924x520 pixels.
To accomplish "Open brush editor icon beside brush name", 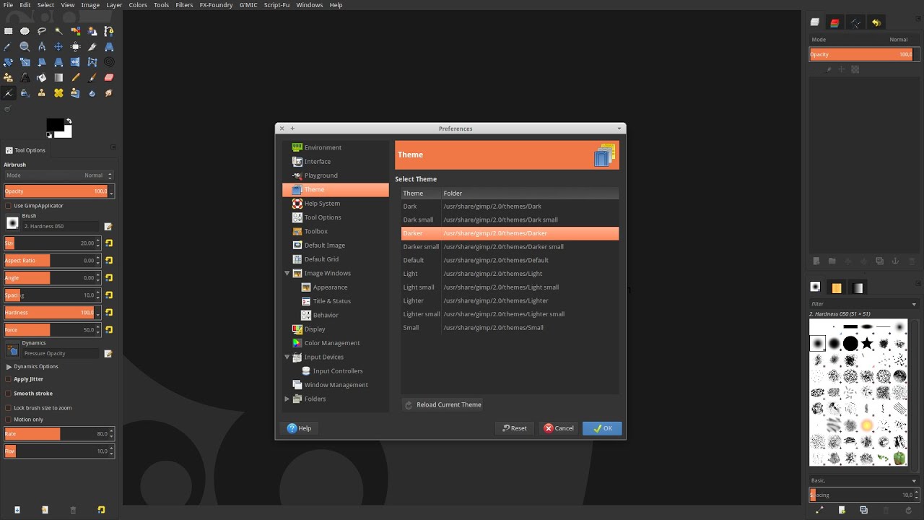I will 108,227.
